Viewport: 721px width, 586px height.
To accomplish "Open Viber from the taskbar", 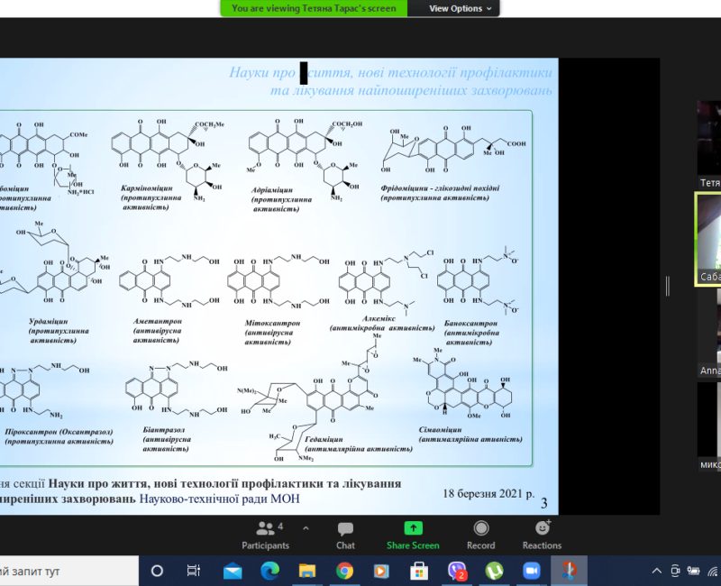I will (457, 571).
